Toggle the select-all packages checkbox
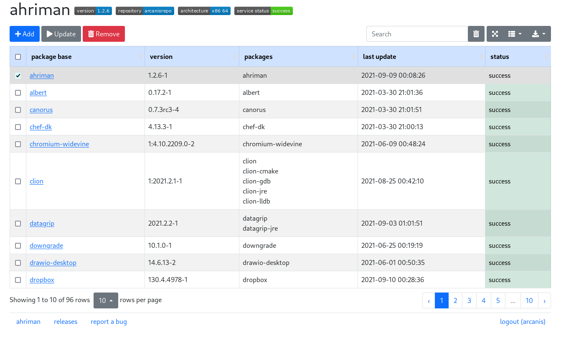561x341 pixels. (x=18, y=56)
